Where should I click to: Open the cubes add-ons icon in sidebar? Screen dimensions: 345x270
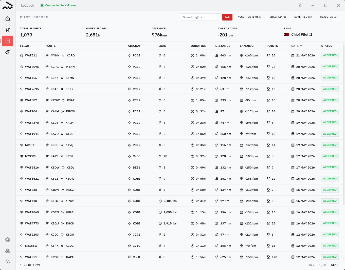click(x=8, y=251)
